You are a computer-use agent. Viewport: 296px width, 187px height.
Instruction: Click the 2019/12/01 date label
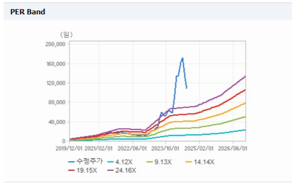coord(69,149)
